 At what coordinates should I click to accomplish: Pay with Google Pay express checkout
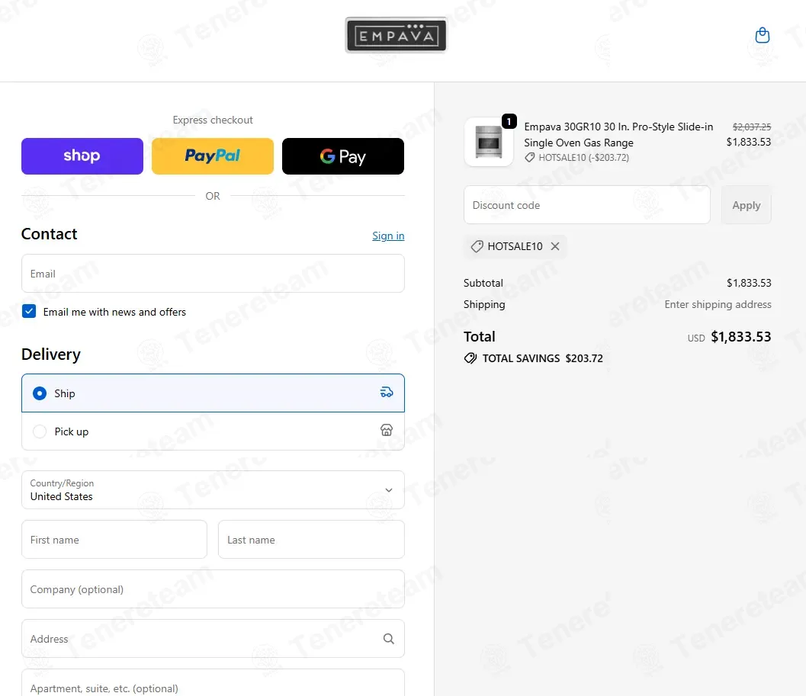click(343, 156)
